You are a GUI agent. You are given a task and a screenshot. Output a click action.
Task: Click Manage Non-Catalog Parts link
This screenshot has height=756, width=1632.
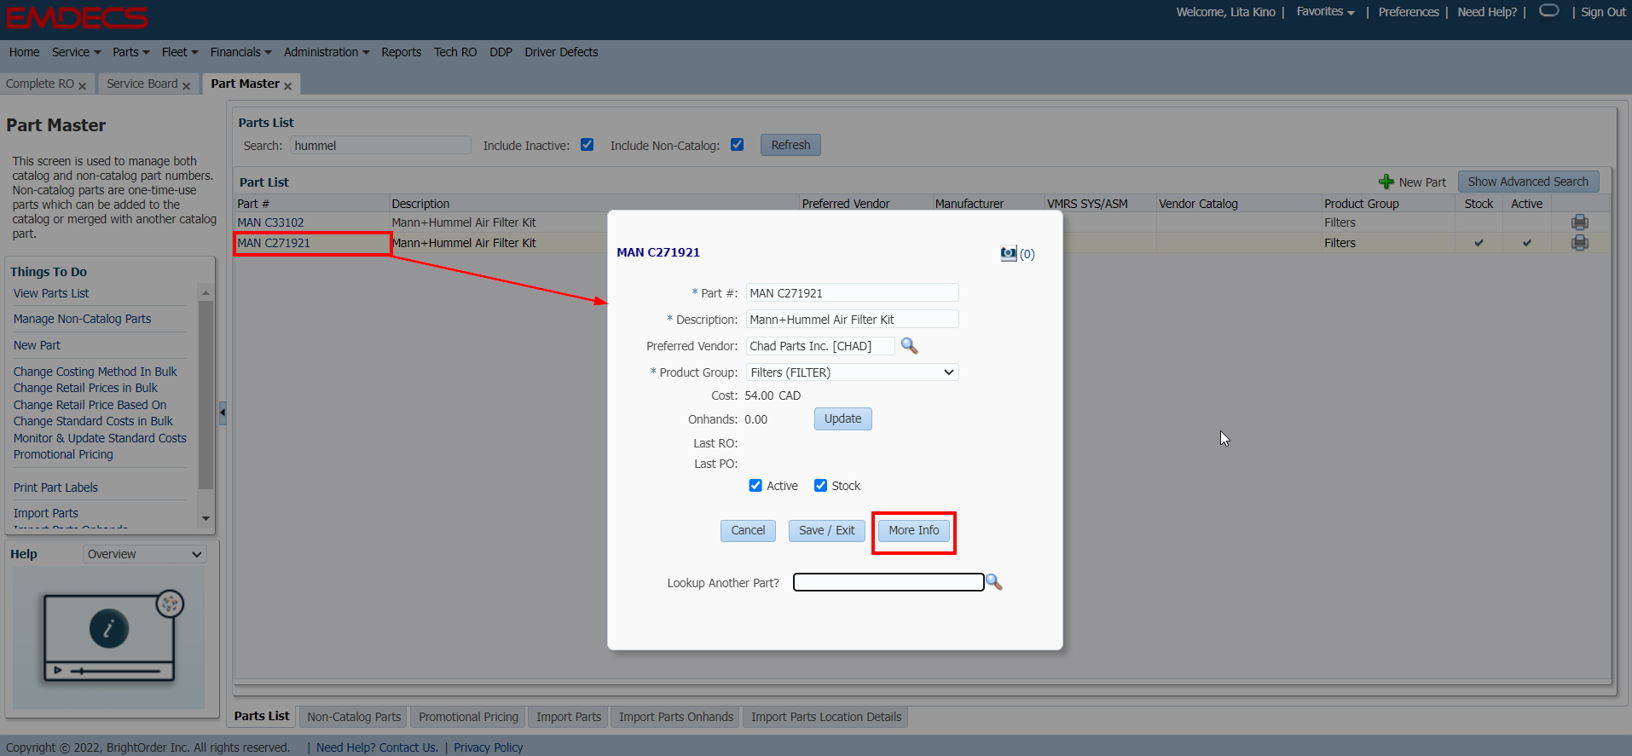[x=82, y=319]
